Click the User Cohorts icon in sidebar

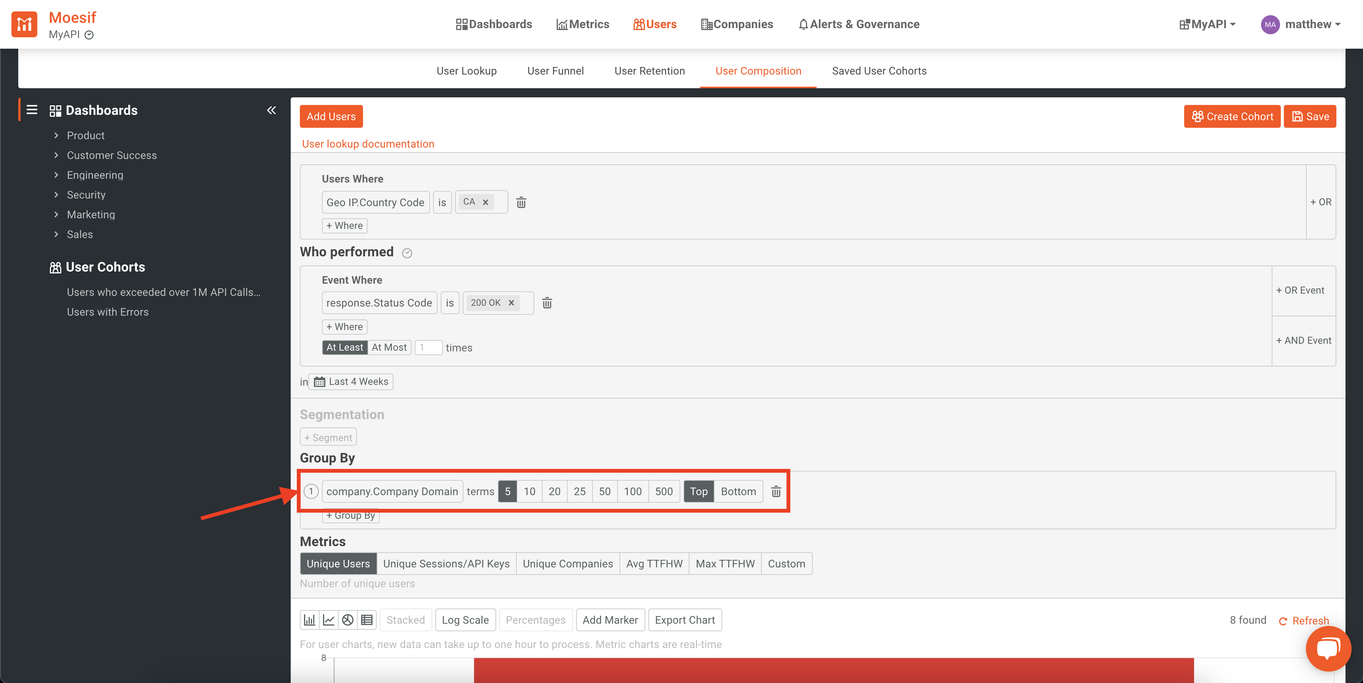(55, 267)
